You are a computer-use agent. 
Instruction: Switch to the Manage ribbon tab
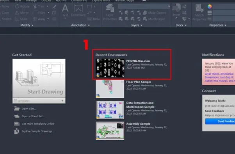click(31, 1)
